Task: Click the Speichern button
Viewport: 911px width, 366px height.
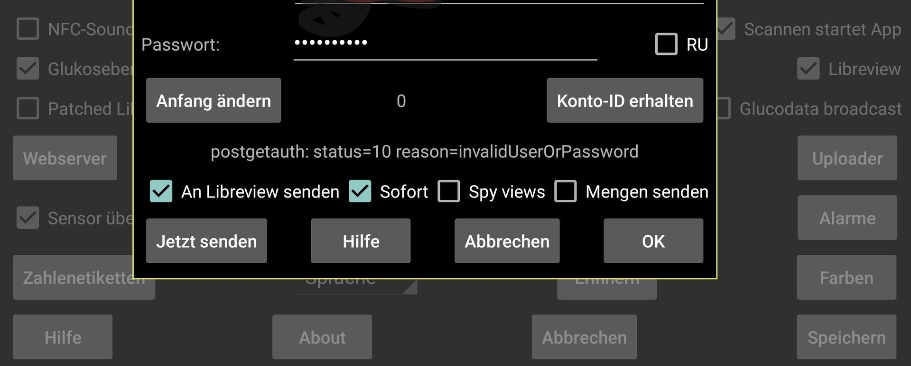Action: (x=846, y=337)
